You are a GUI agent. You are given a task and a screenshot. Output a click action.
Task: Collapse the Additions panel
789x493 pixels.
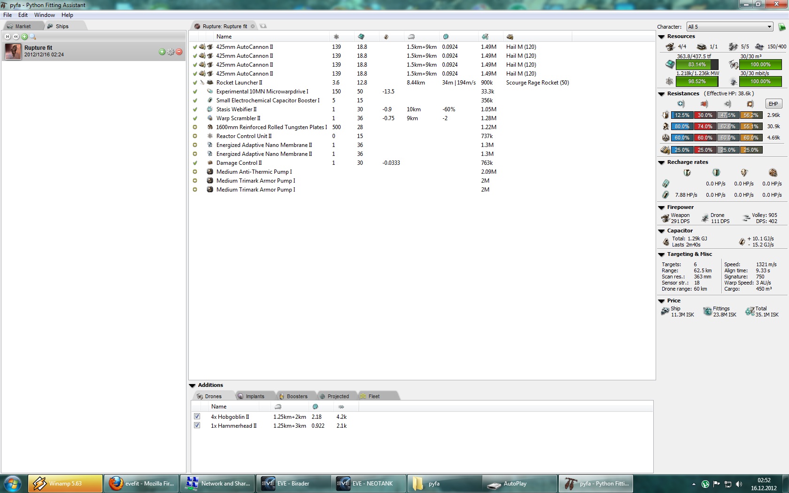(192, 385)
